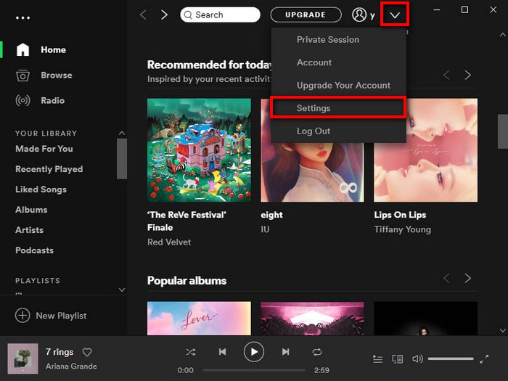This screenshot has width=508, height=381.
Task: Open the three-dot app menu
Action: tap(23, 18)
